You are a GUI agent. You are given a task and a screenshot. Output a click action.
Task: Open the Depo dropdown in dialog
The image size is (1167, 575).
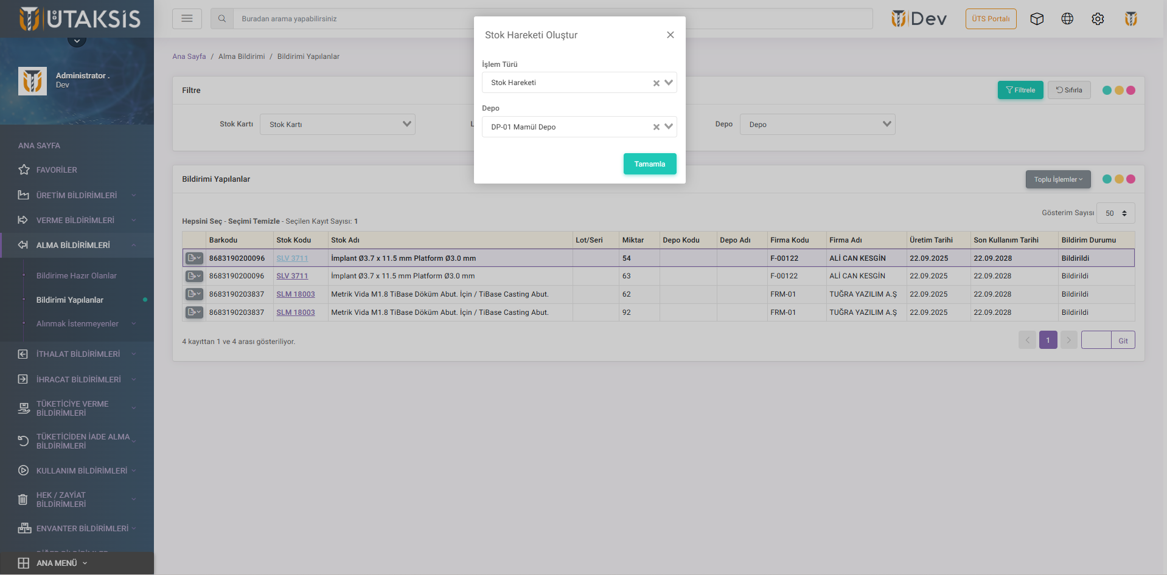669,126
